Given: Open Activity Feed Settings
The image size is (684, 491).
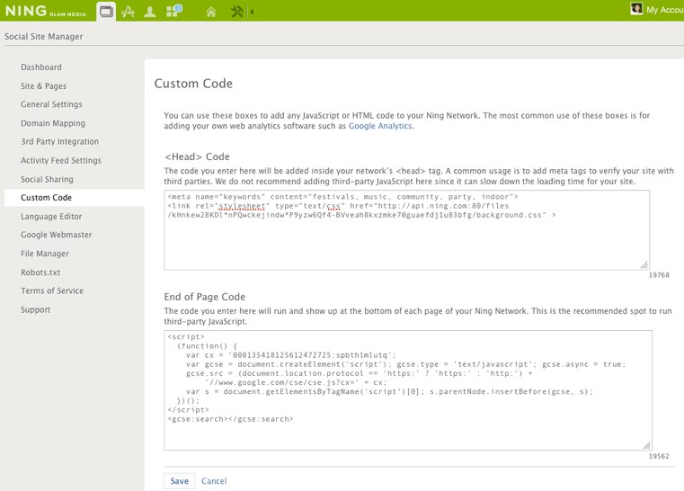Looking at the screenshot, I should 61,160.
